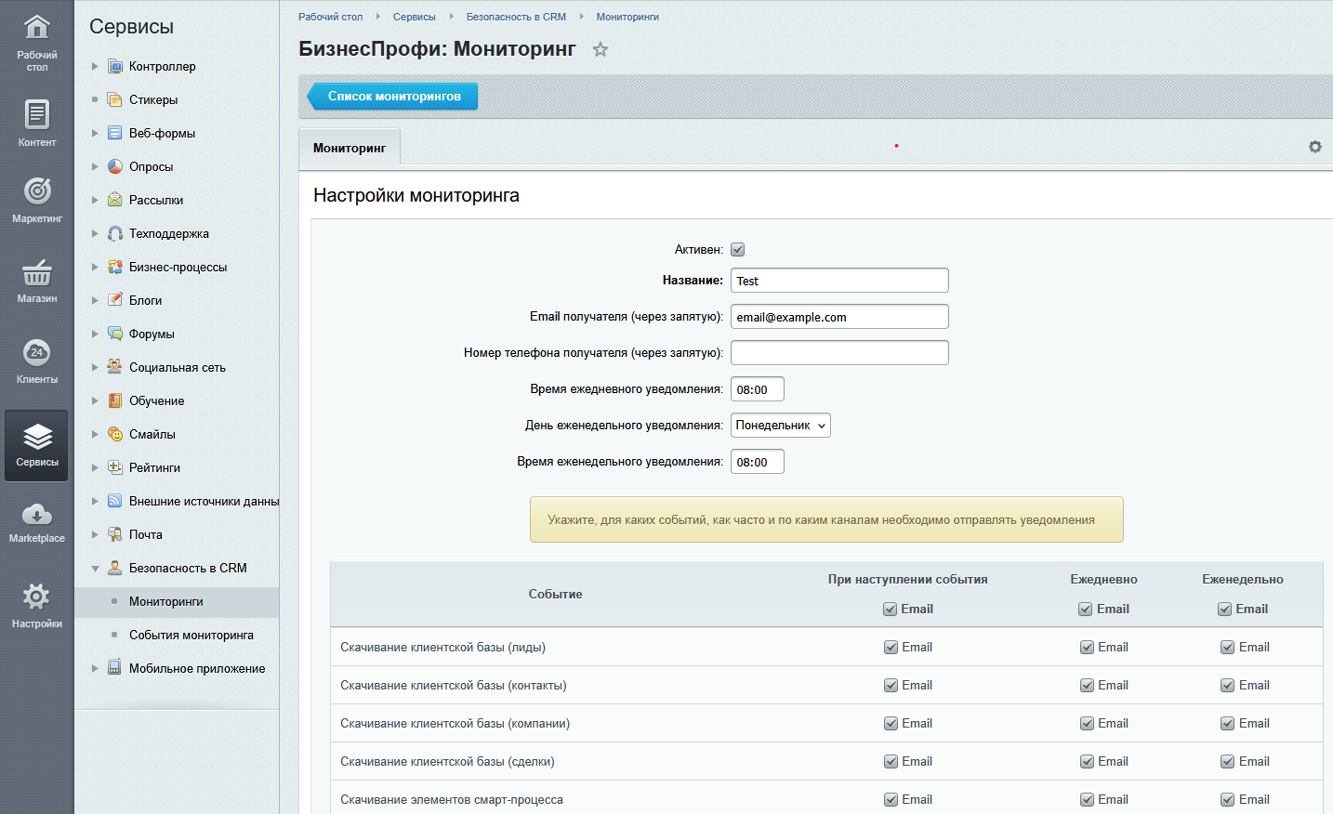Click the Почта mailbox icon
Viewport: 1333px width, 814px height.
[115, 534]
